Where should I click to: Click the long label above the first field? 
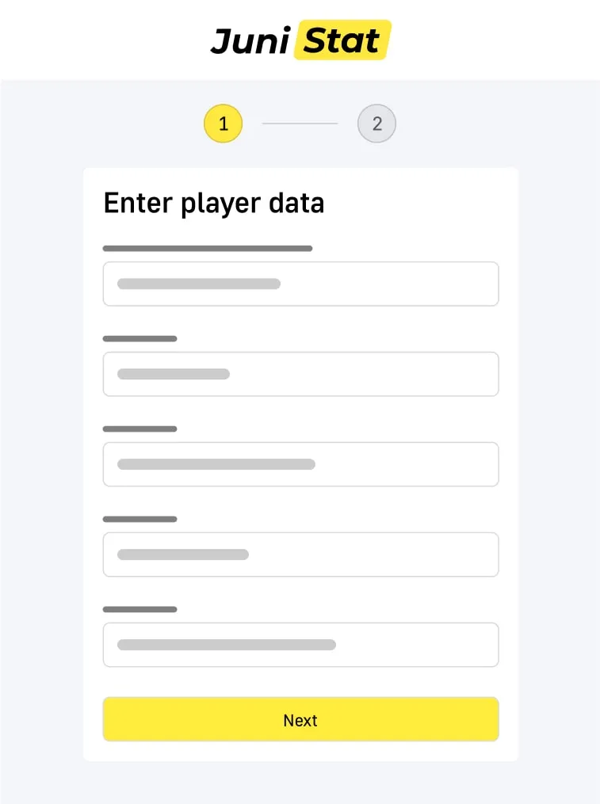208,249
